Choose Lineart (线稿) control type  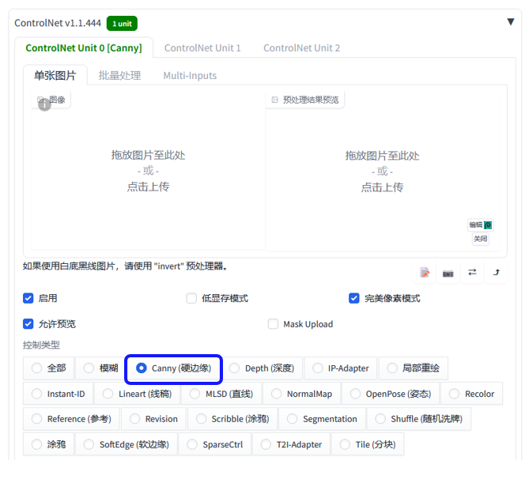(x=138, y=394)
